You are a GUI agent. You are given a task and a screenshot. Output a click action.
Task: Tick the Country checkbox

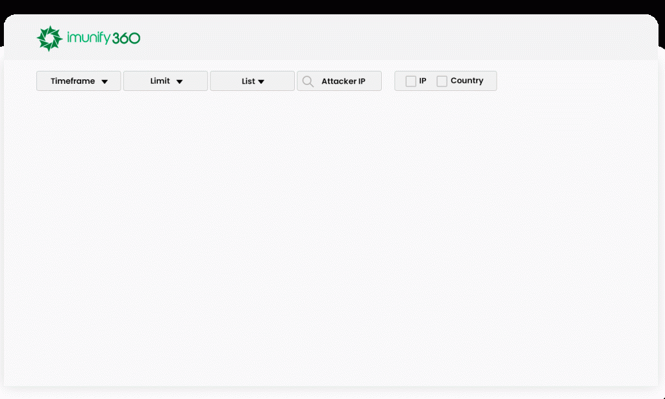click(x=442, y=81)
